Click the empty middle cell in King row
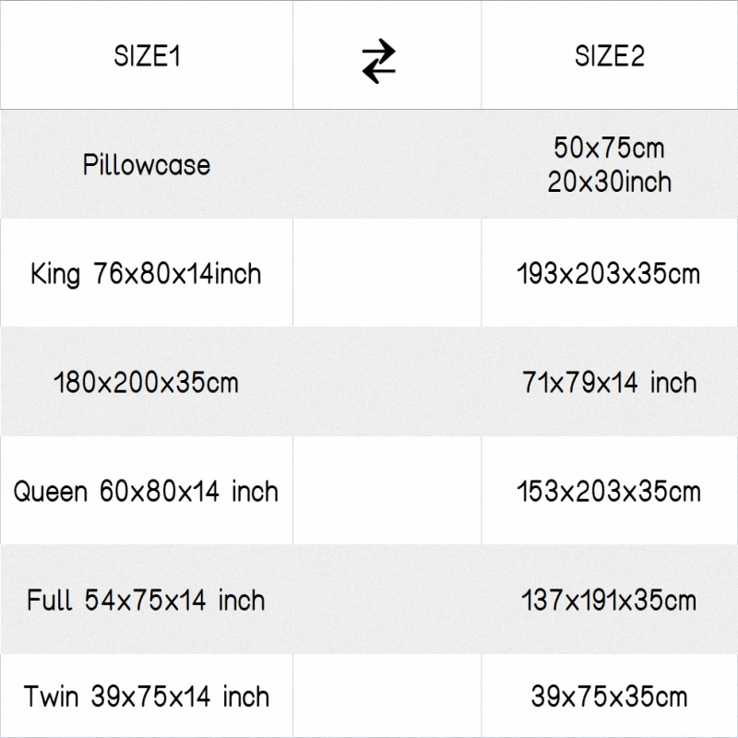Screen dimensions: 738x738 point(387,274)
